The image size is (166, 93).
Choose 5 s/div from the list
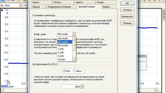(65, 56)
